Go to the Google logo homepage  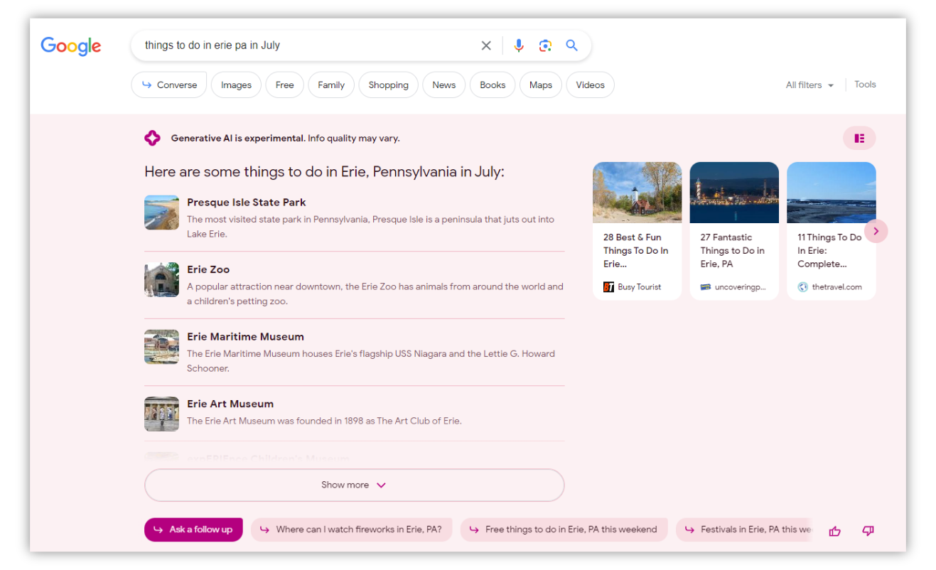coord(71,46)
